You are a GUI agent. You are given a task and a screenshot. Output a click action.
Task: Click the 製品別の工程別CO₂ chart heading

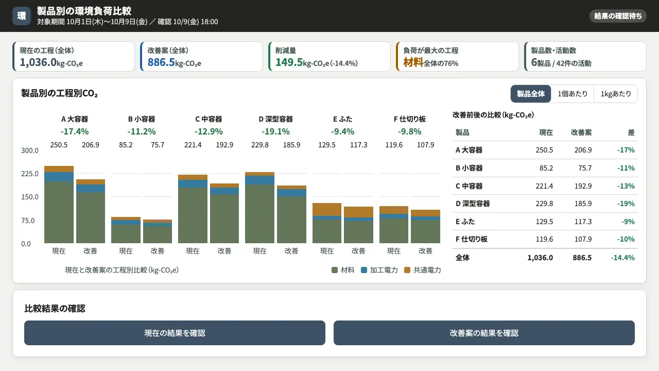(x=60, y=93)
